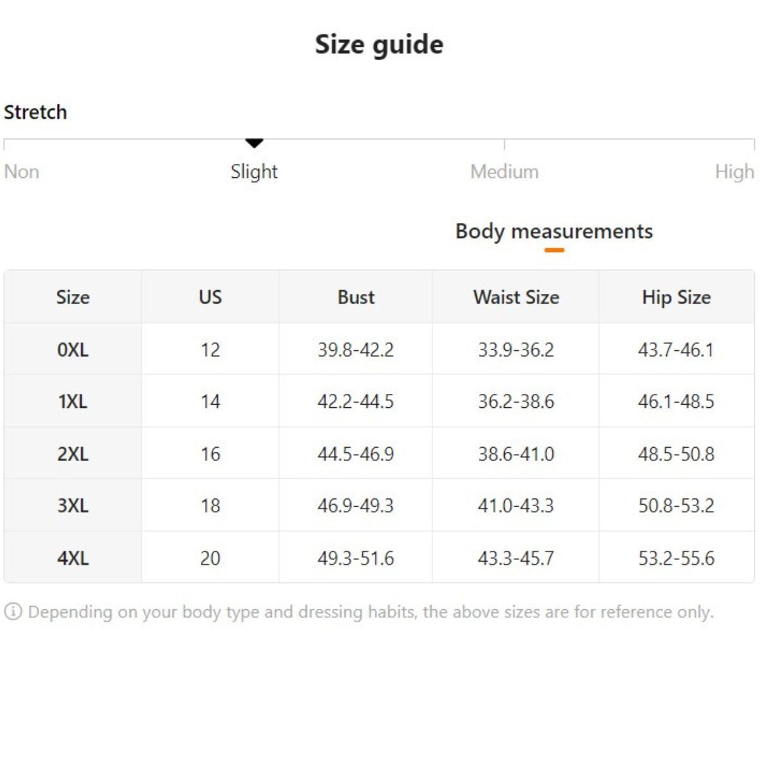Click the Medium stretch label
Screen dimensions: 760x760
pos(504,172)
